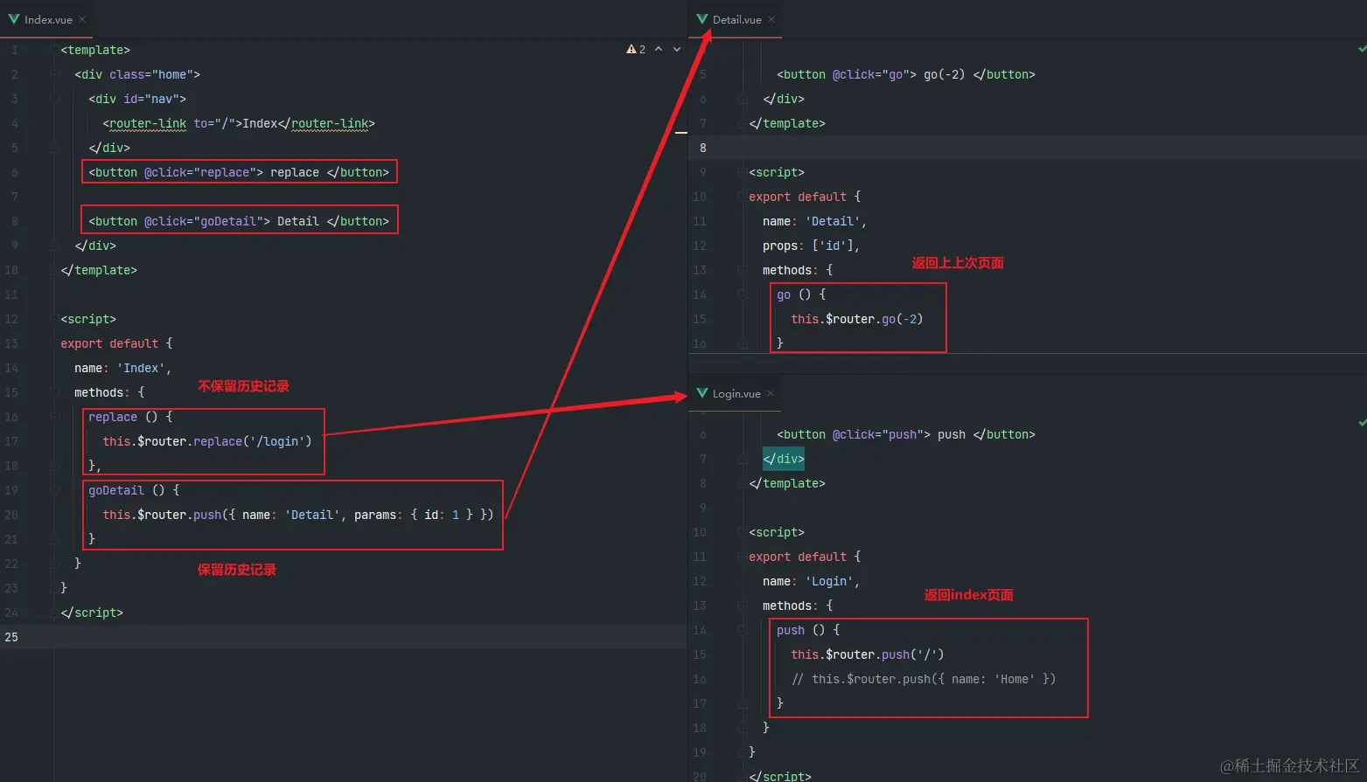Click line number 25 in Index.vue gutter
Viewport: 1367px width, 782px height.
tap(11, 637)
